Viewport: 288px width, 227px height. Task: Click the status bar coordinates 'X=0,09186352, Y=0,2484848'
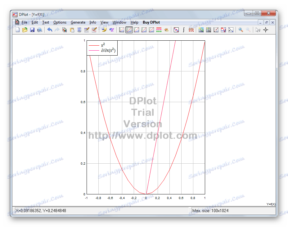click(x=41, y=211)
